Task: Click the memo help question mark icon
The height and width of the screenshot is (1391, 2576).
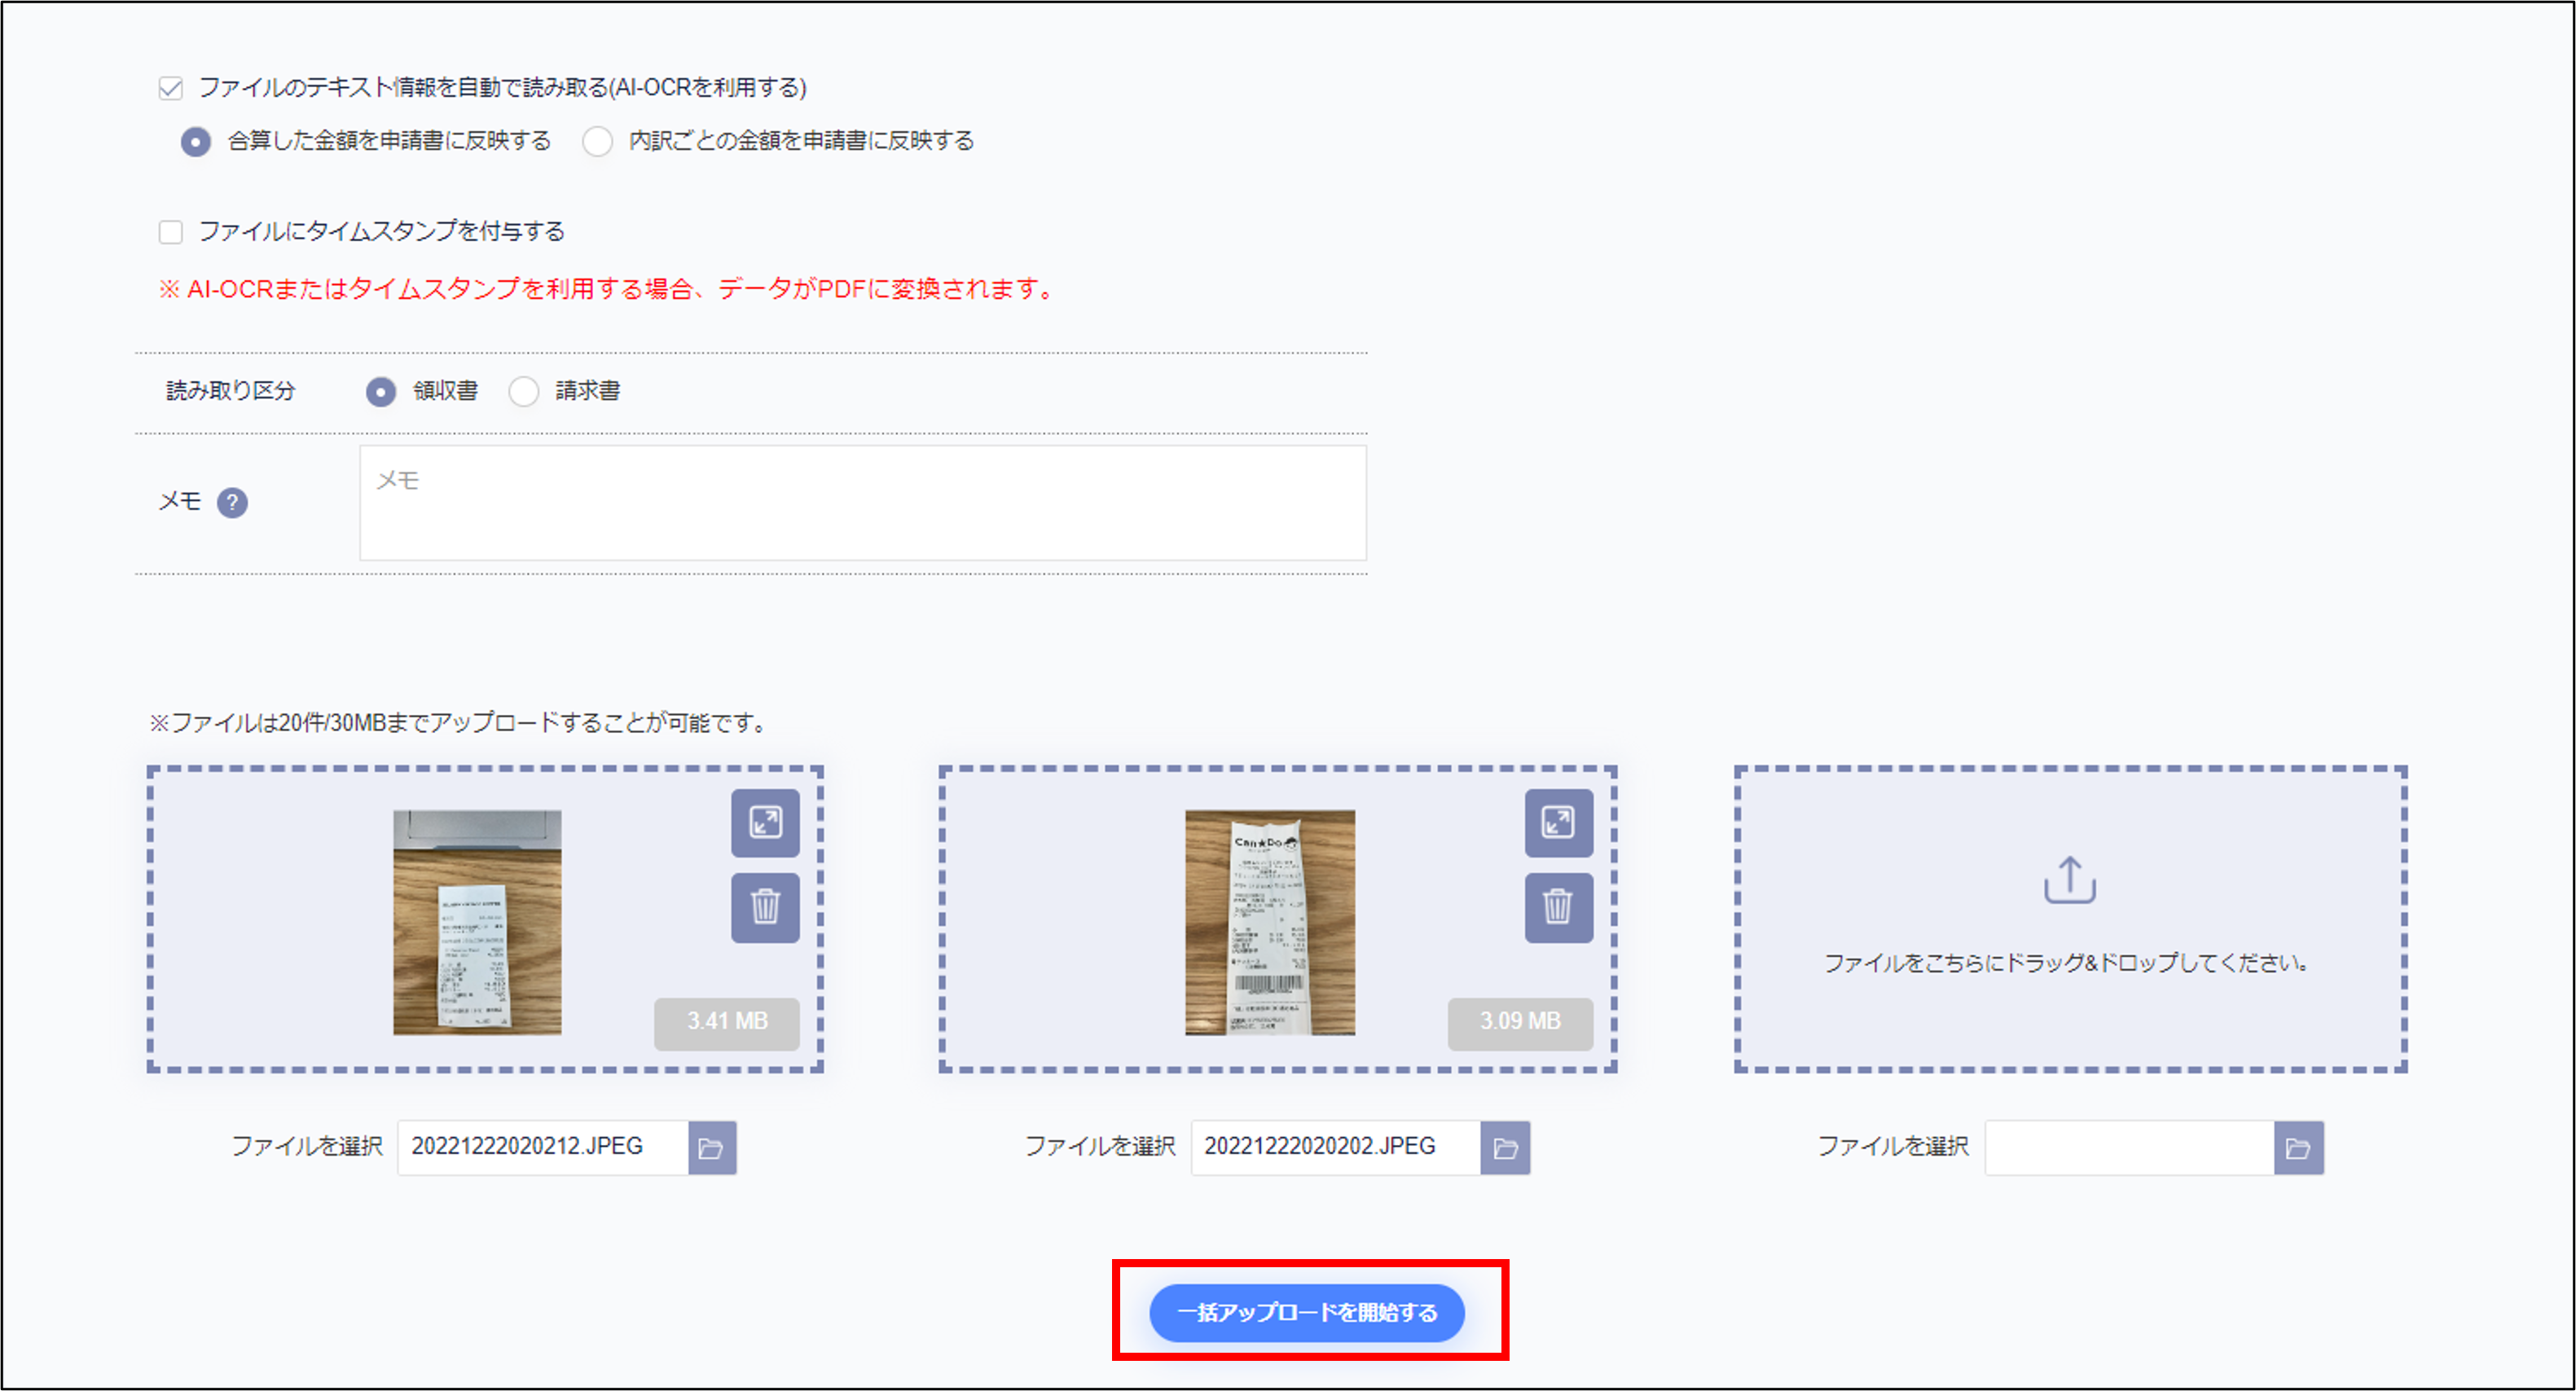Action: (232, 502)
